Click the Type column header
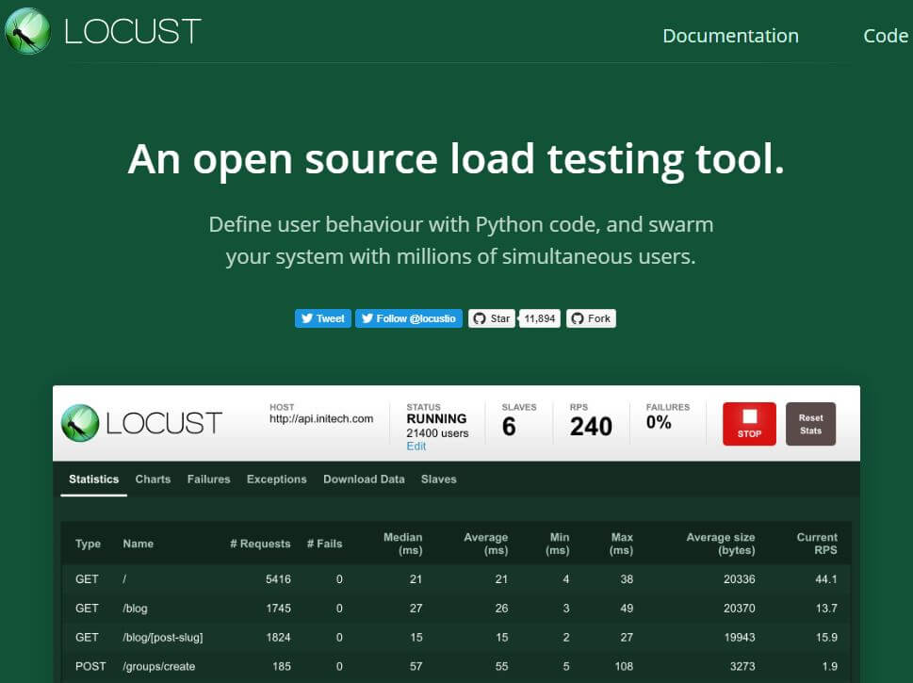The width and height of the screenshot is (913, 683). (x=88, y=544)
